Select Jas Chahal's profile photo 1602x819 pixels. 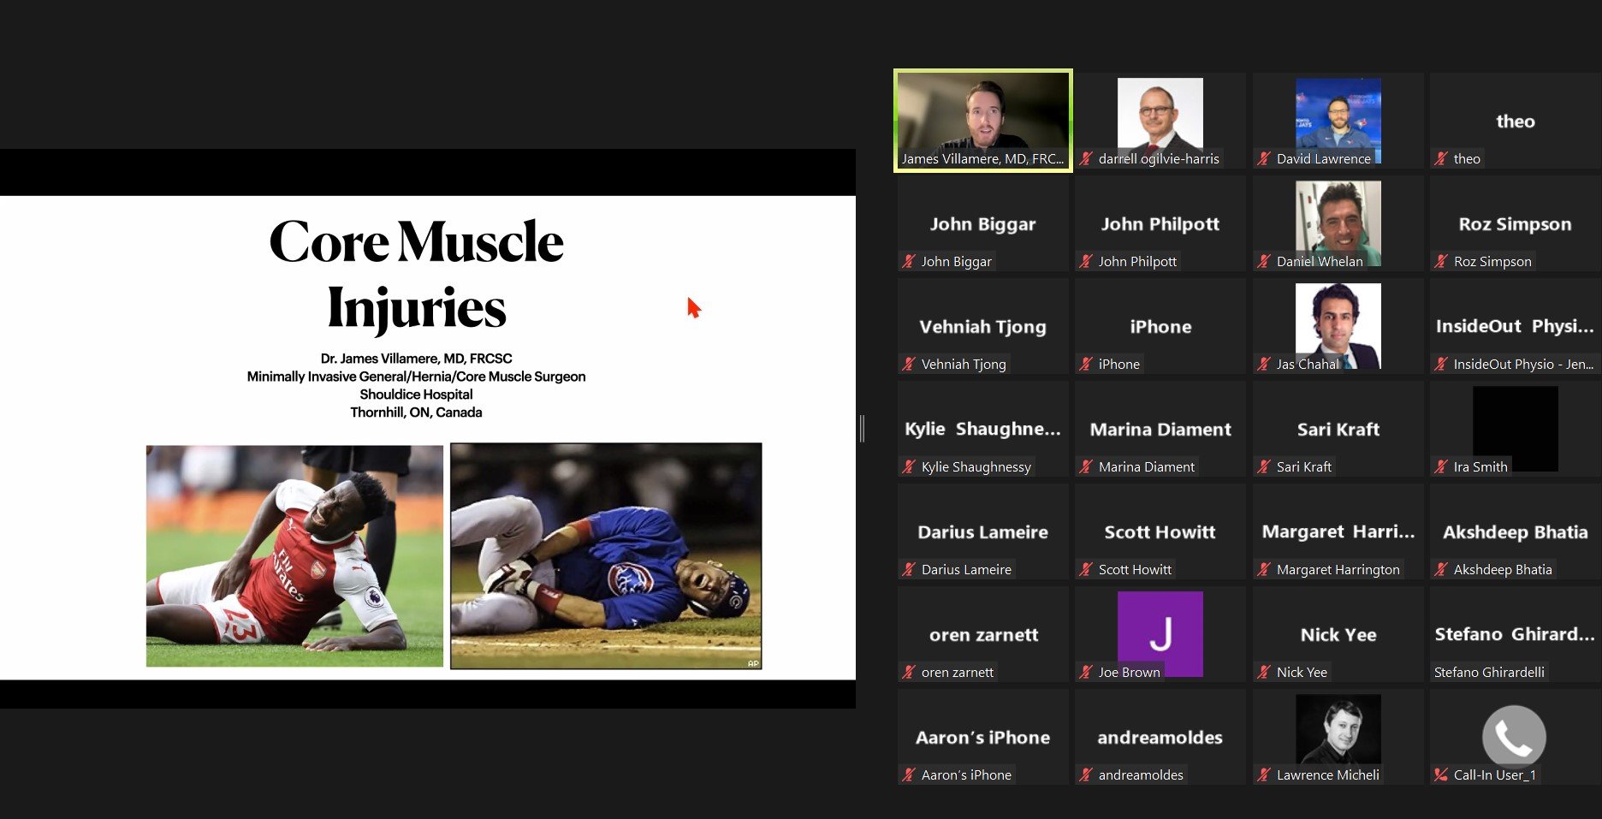pos(1338,323)
